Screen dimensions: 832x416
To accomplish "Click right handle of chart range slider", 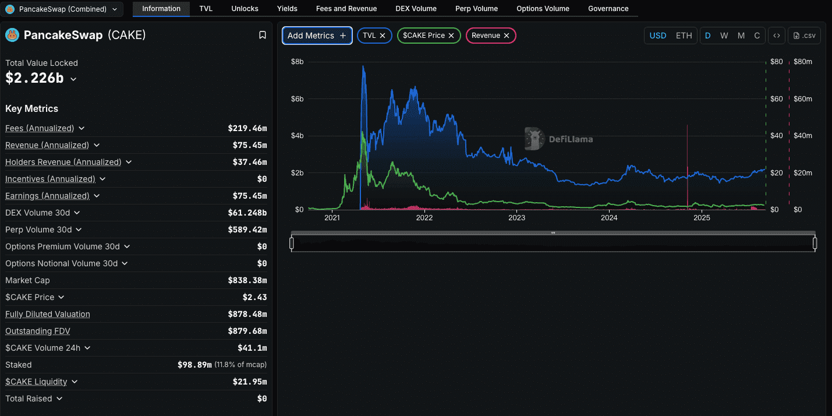I will click(x=815, y=243).
